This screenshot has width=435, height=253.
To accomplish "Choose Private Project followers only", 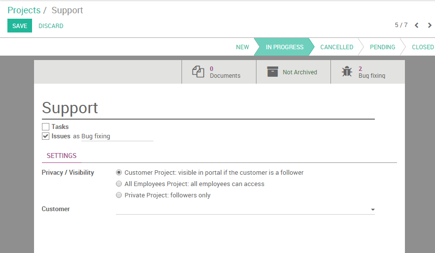I will tap(119, 195).
